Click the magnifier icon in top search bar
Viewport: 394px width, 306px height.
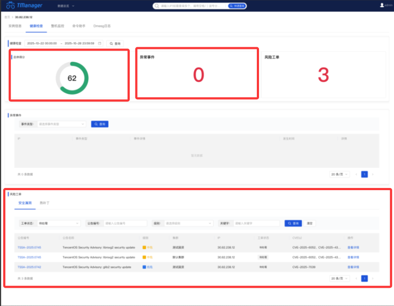tap(157, 6)
